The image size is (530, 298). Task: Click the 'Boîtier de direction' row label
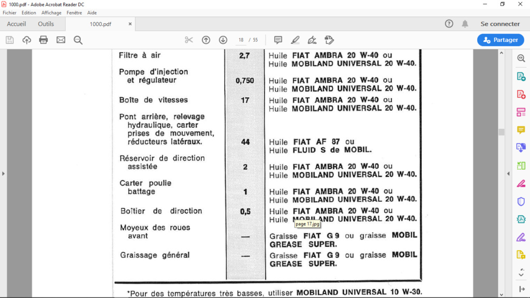161,211
